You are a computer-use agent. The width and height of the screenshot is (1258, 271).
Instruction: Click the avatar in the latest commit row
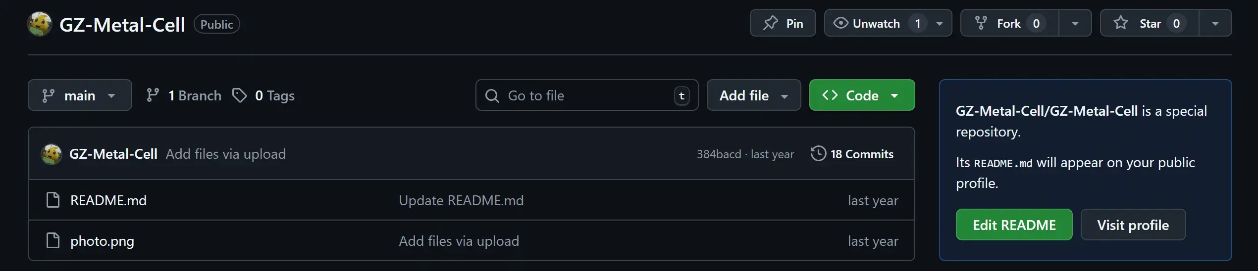click(51, 154)
